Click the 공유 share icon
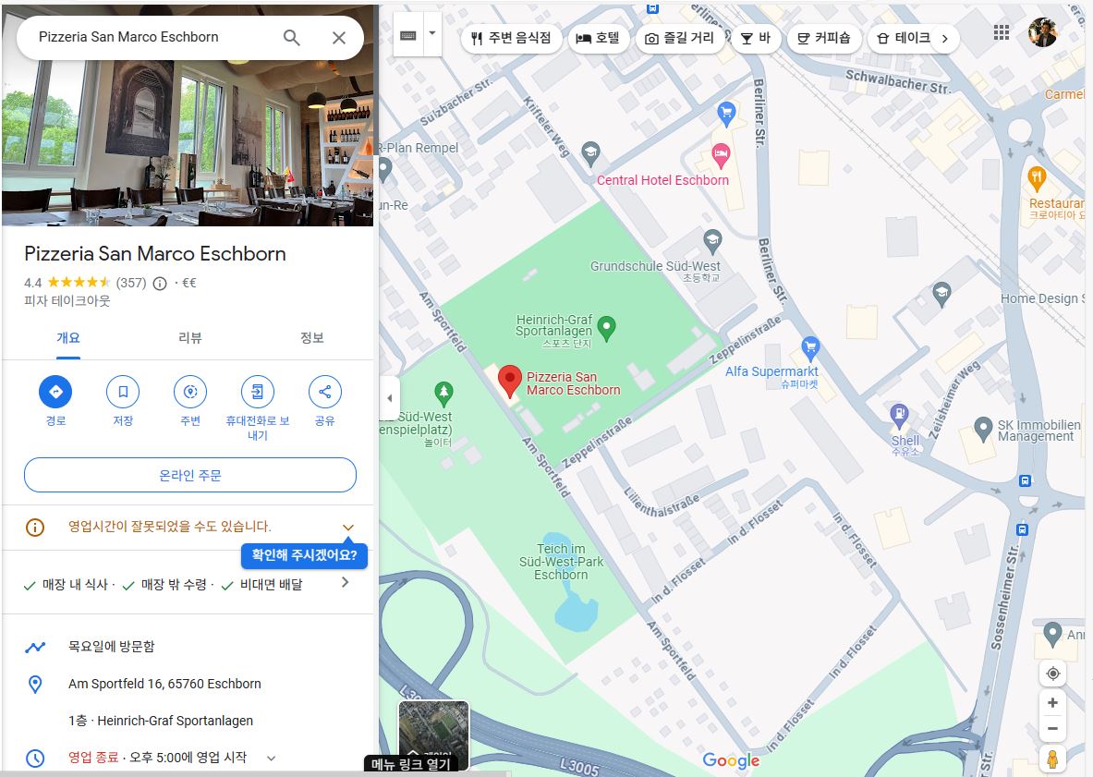 (325, 392)
